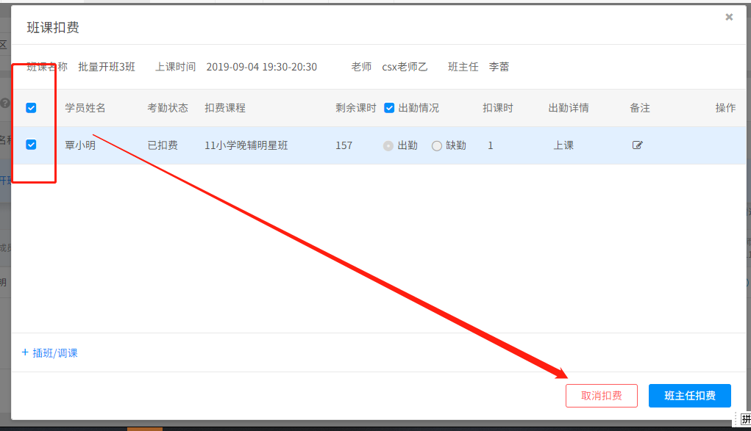Click the 学员姓名 column header
This screenshot has width=751, height=431.
click(85, 108)
